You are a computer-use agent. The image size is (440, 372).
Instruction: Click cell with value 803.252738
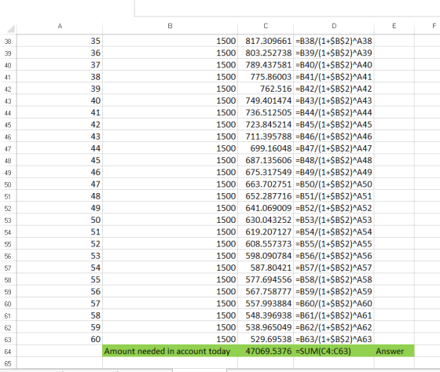266,53
